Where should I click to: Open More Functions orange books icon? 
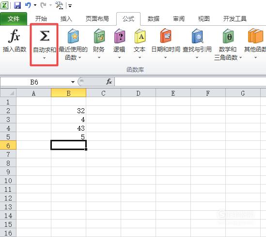point(255,36)
